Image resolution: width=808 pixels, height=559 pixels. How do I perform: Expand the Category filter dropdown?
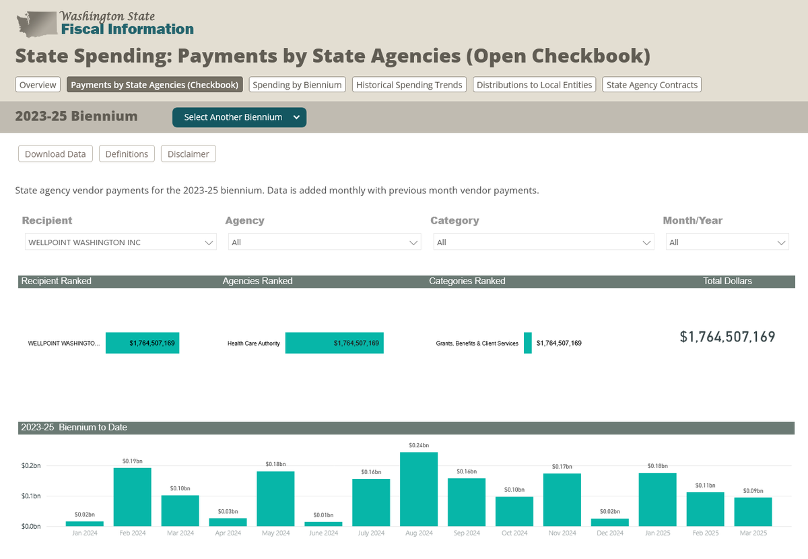543,242
